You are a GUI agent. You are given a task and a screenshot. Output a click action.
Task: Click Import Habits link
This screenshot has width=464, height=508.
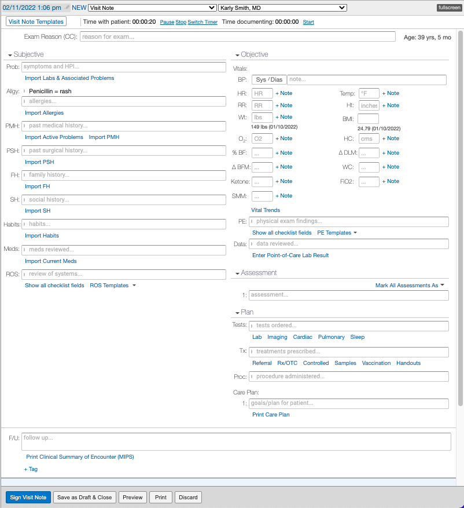42,236
